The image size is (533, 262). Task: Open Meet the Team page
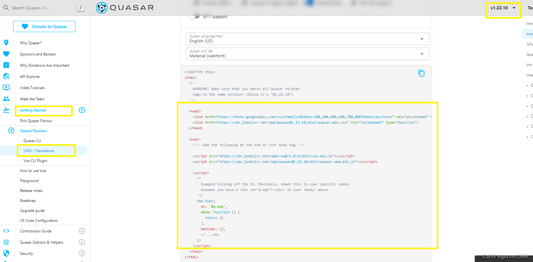pos(32,99)
